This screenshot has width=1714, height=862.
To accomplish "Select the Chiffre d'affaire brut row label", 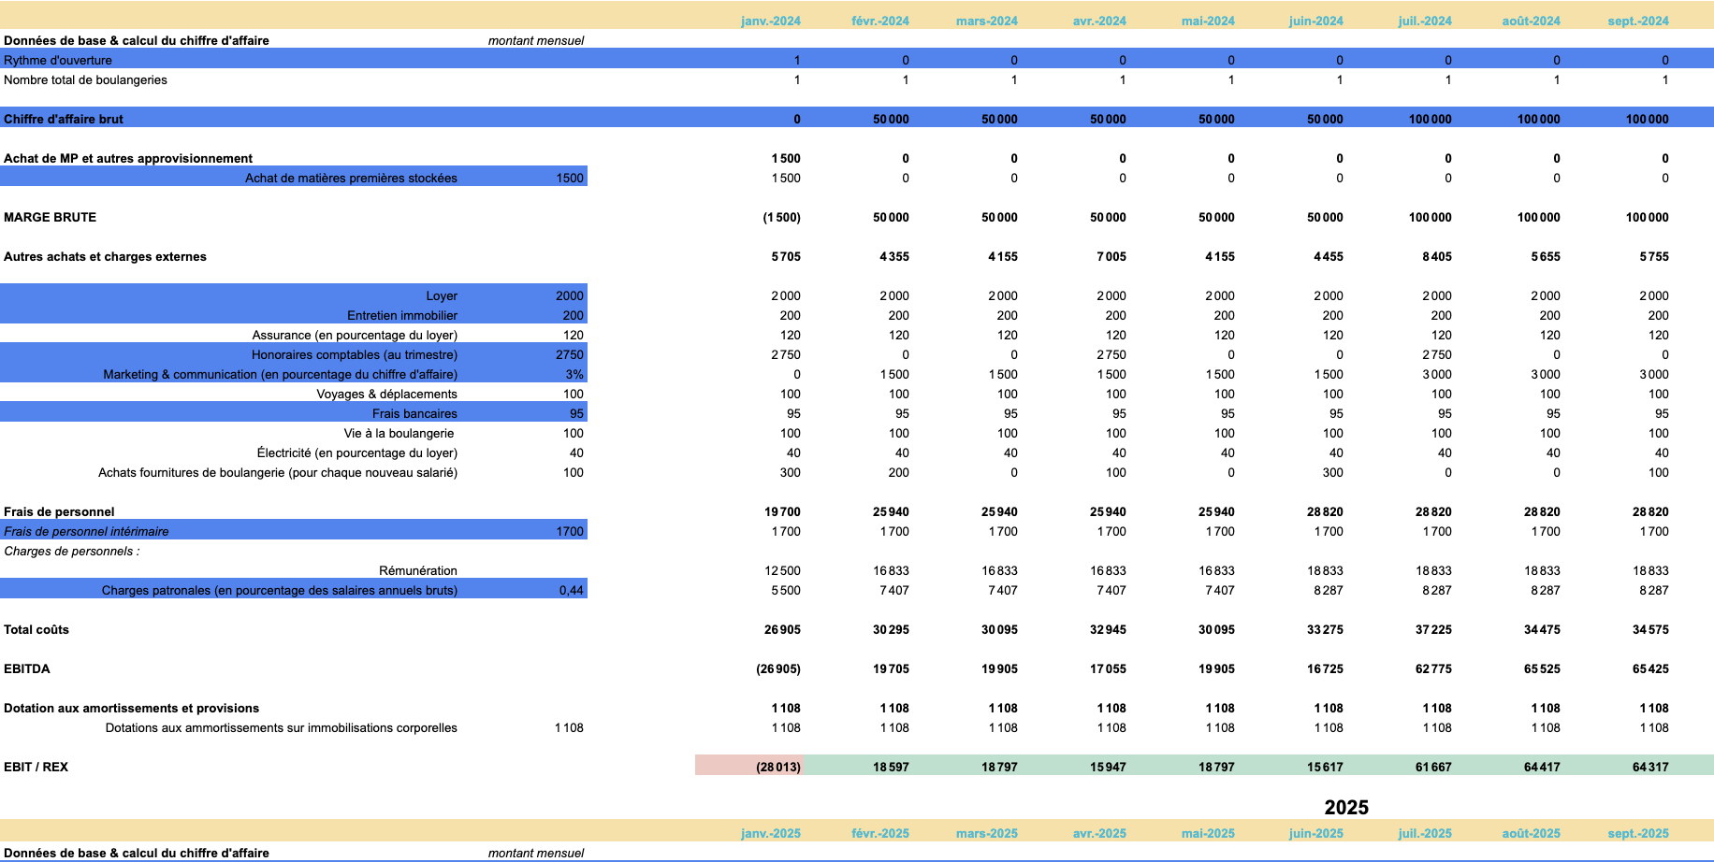I will coord(64,119).
